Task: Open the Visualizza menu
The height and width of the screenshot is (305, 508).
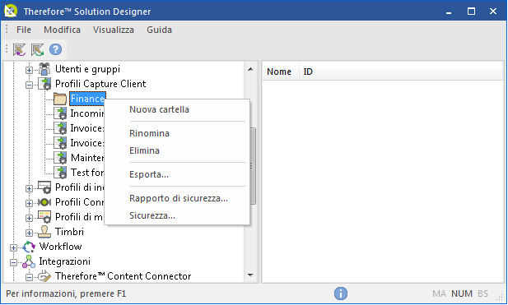Action: click(x=114, y=30)
